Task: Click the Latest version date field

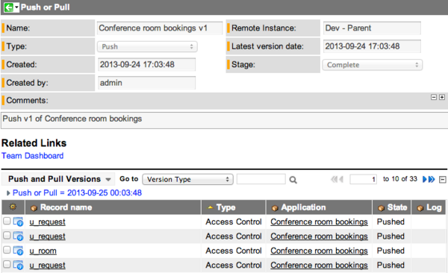Action: click(372, 46)
